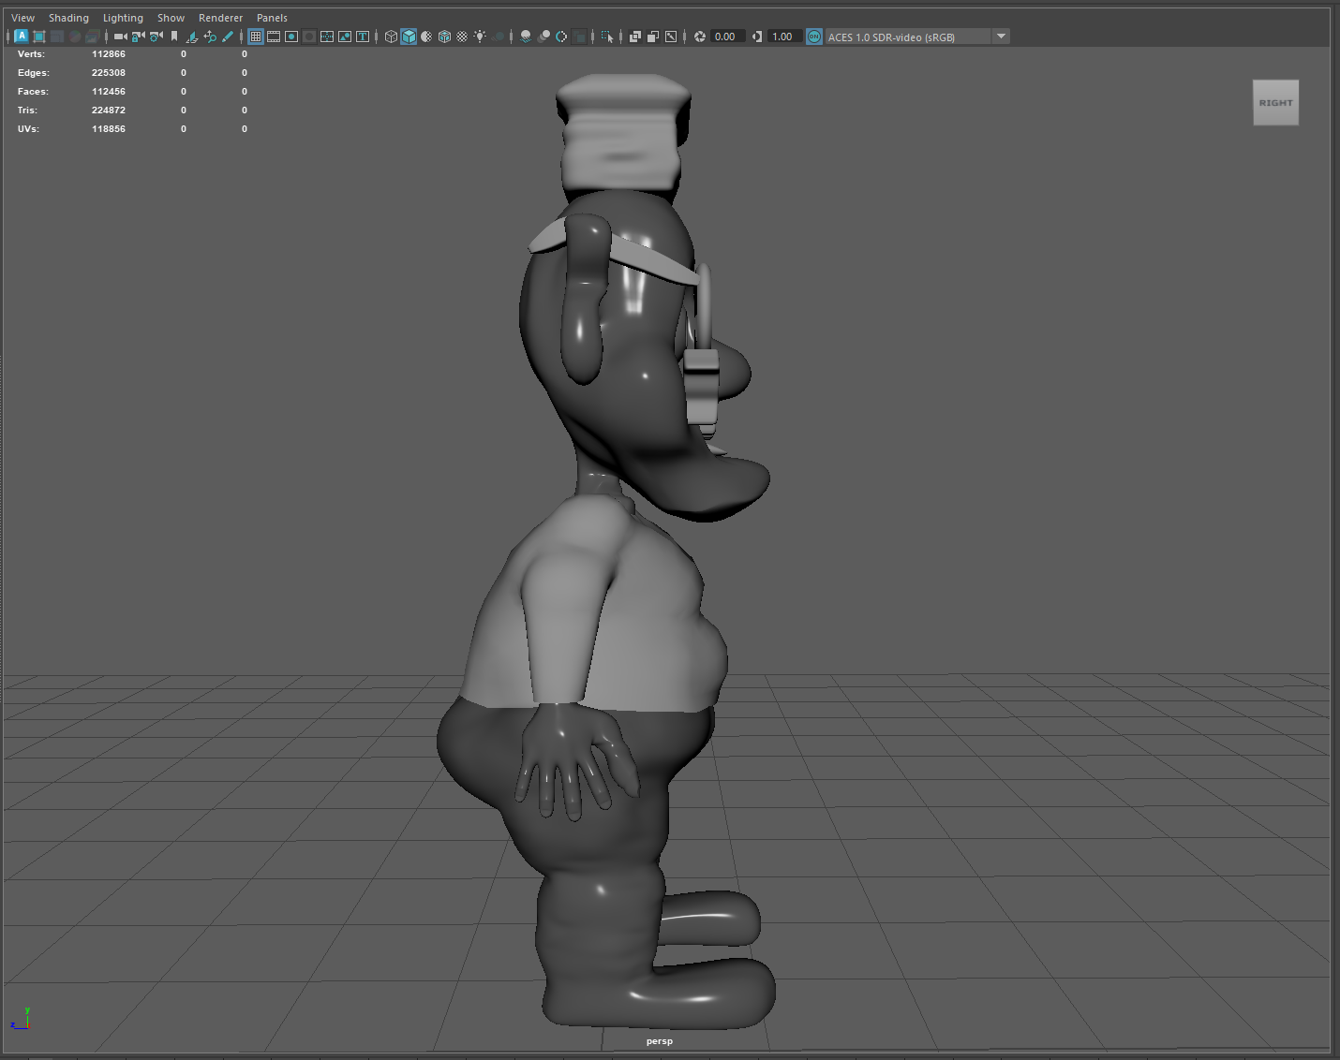
Task: Open the Panels menu
Action: [x=272, y=18]
